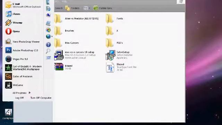
Task: Open the globe Connect To icon
Action: (x=48, y=36)
